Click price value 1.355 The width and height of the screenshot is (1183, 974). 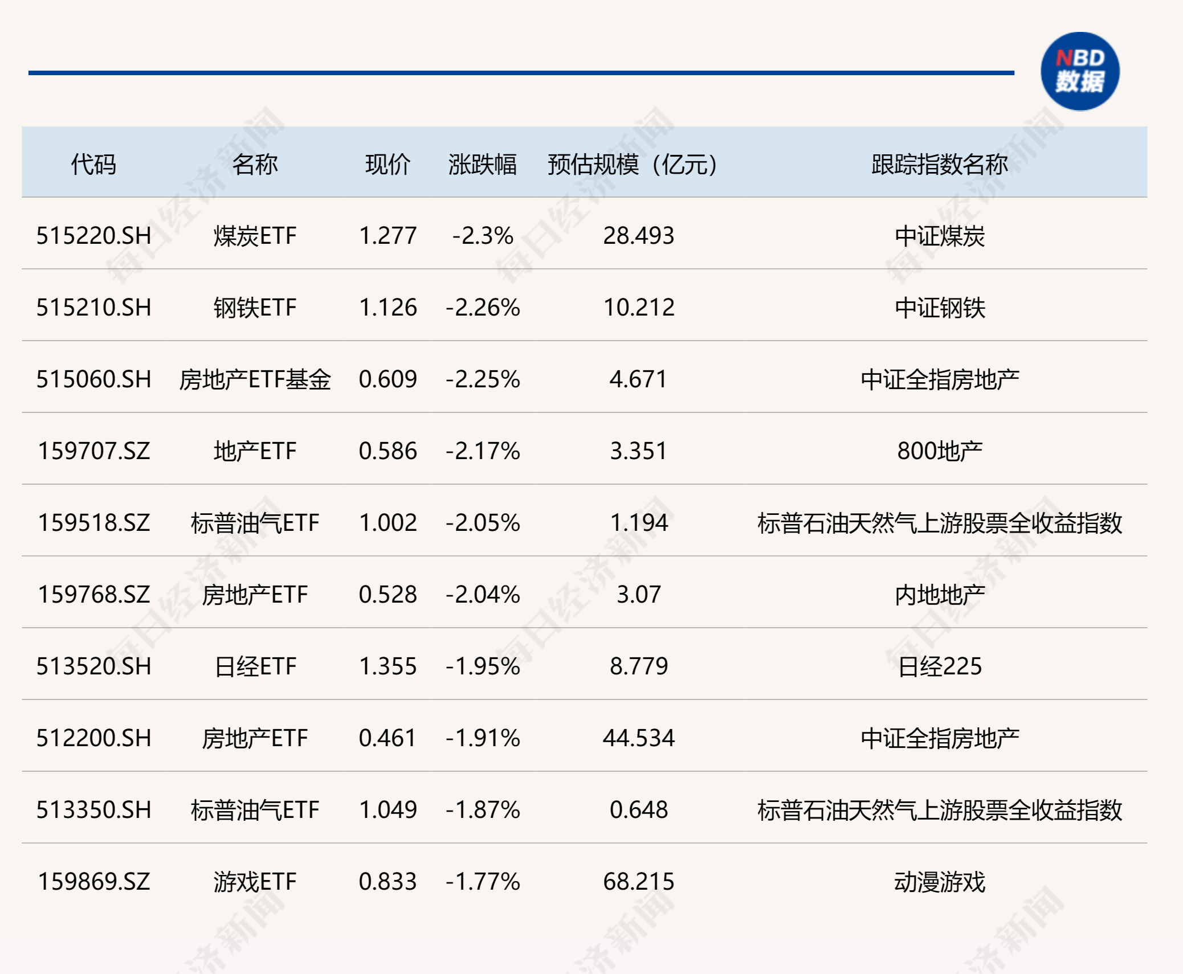pos(388,666)
